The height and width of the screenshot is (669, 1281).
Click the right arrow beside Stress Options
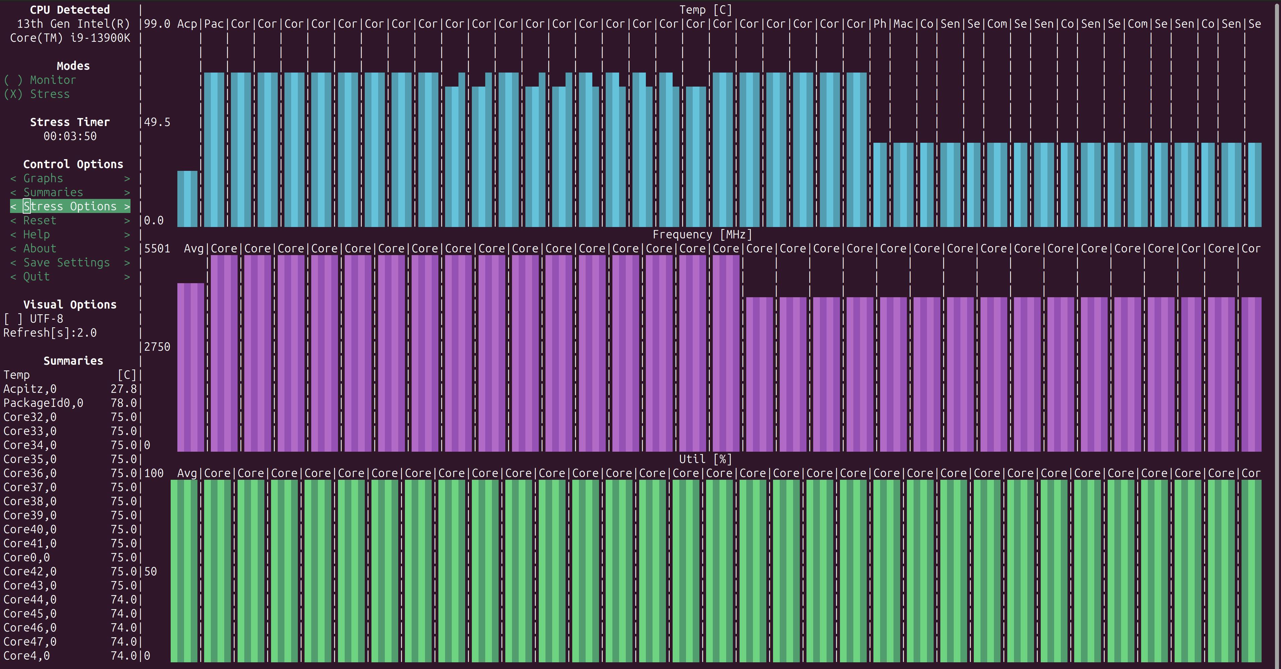[127, 206]
